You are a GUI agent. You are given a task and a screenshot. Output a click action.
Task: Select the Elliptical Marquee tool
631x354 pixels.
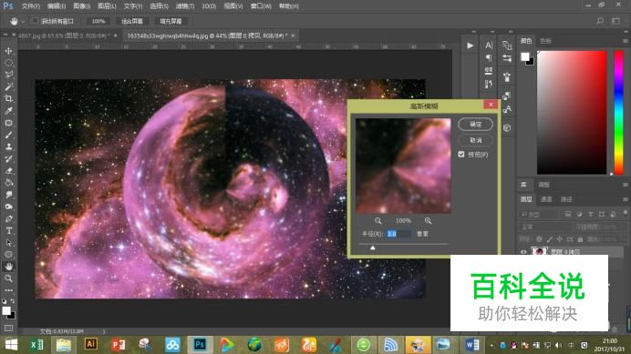(x=8, y=63)
